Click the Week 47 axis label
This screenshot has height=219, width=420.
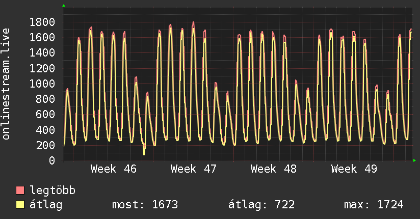coord(193,169)
